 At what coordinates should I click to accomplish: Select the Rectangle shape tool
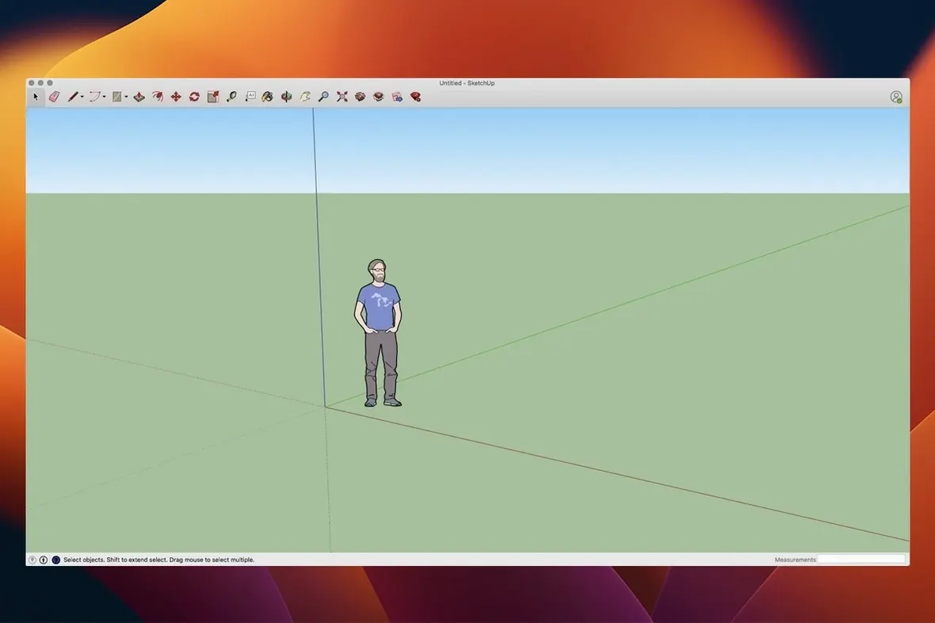[x=117, y=97]
